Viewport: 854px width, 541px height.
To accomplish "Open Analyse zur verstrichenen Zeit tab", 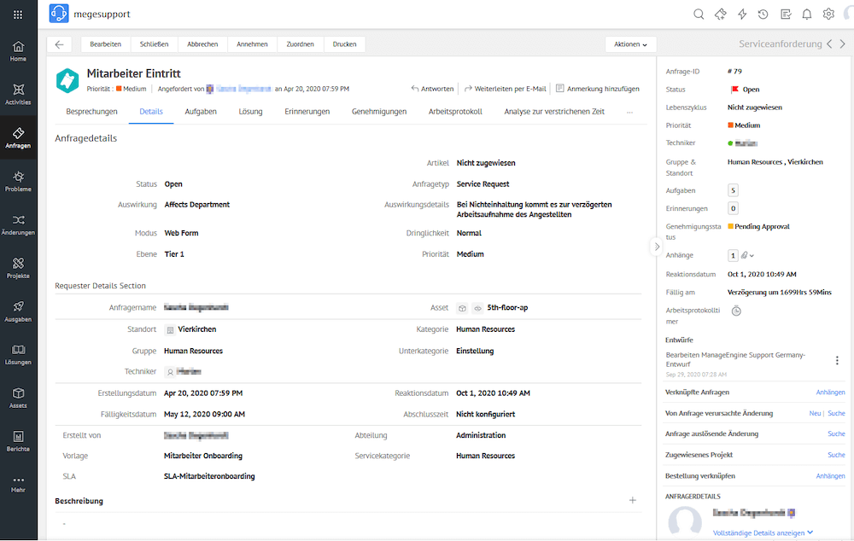I will pyautogui.click(x=554, y=112).
